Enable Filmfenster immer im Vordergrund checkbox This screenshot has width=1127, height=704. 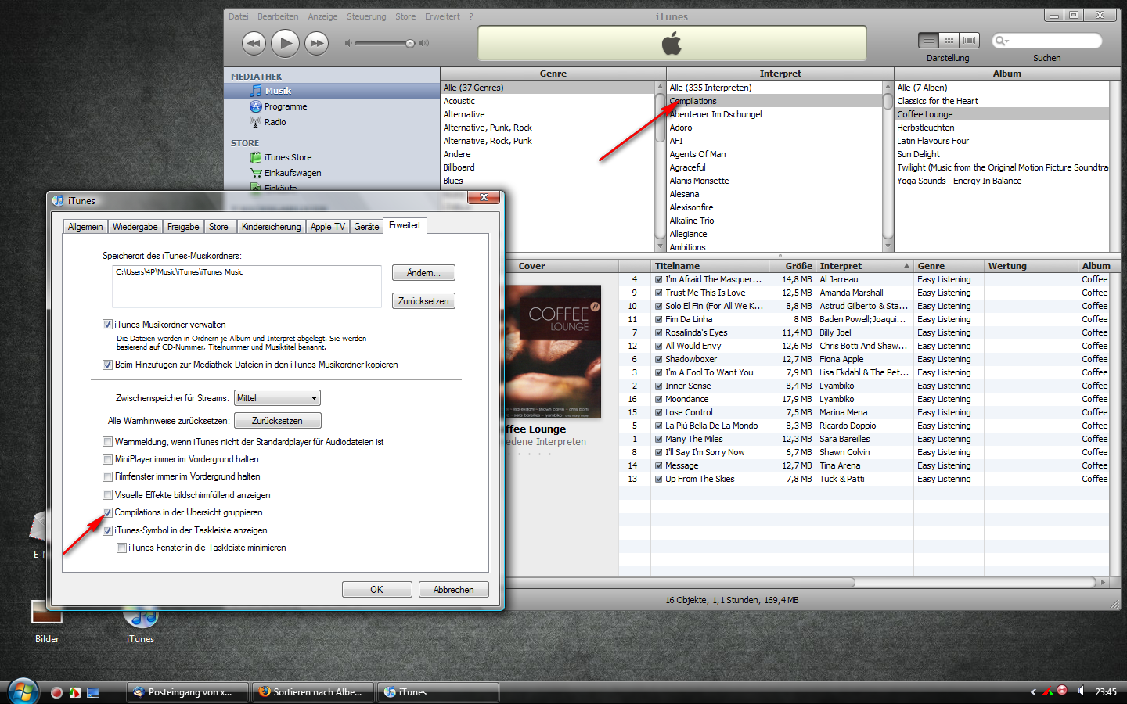pyautogui.click(x=107, y=476)
